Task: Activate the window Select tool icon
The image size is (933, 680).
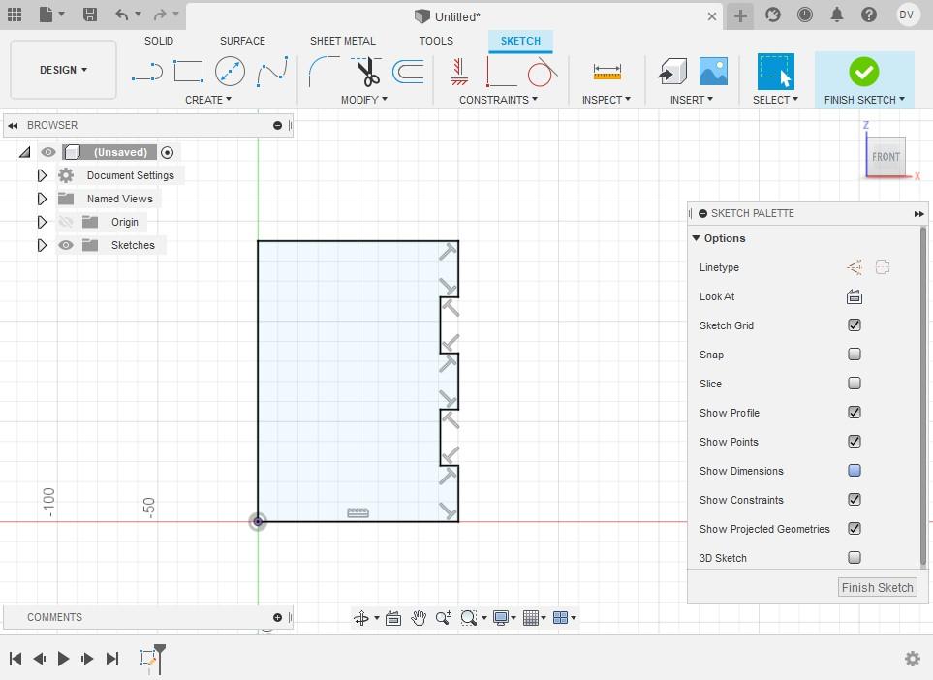Action: tap(775, 72)
